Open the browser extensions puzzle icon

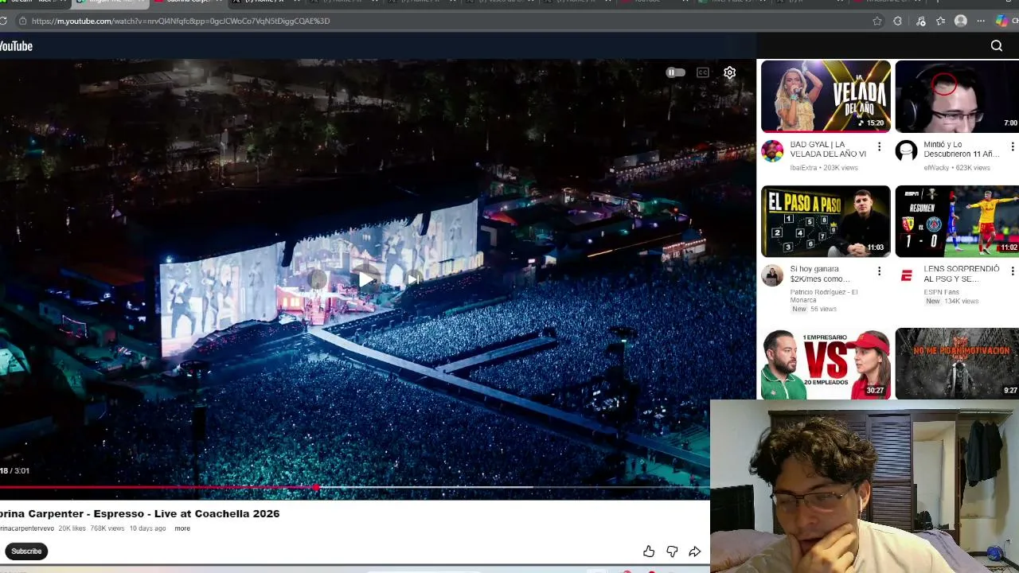[x=898, y=21]
